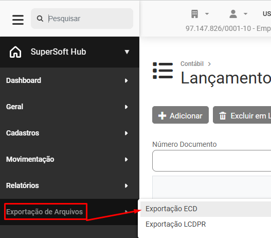The width and height of the screenshot is (271, 238).
Task: Toggle the hamburger menu icon
Action: [x=18, y=20]
